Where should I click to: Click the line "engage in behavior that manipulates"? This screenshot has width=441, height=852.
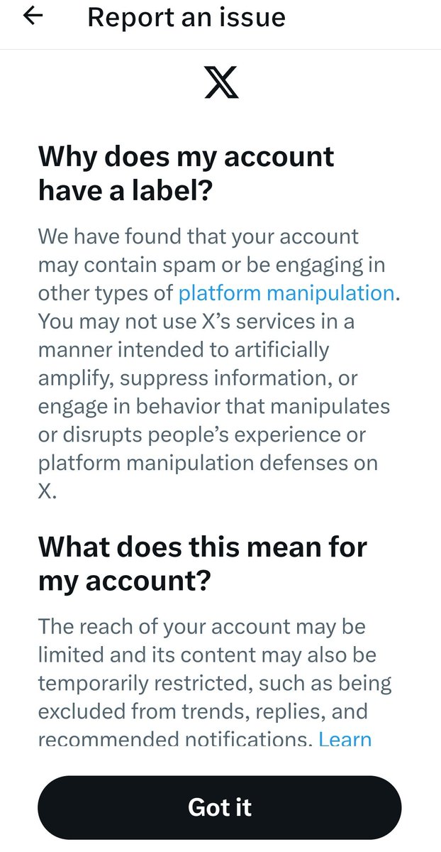click(214, 406)
